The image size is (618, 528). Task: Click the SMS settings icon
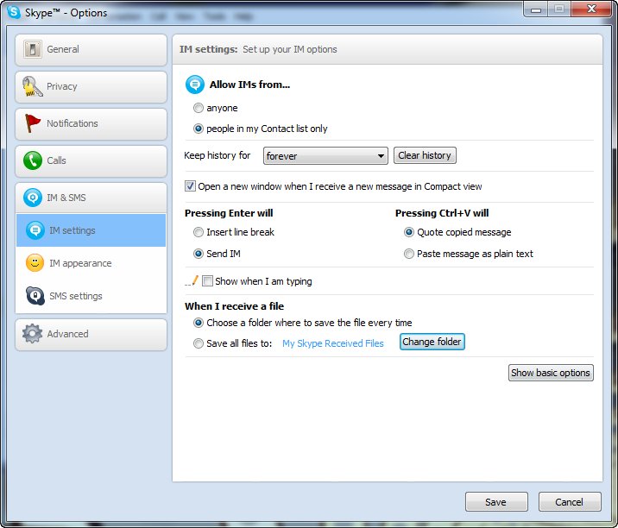[35, 297]
